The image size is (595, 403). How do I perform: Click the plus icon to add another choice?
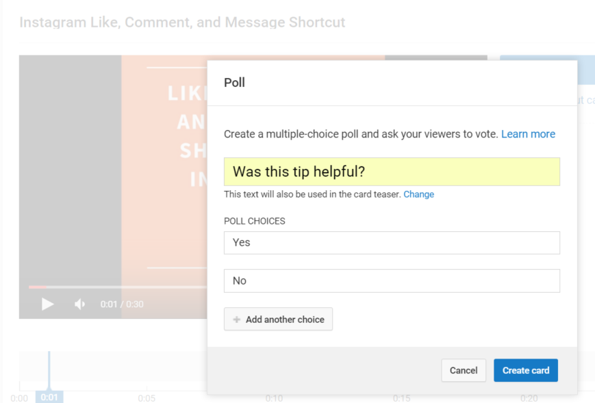click(x=236, y=320)
